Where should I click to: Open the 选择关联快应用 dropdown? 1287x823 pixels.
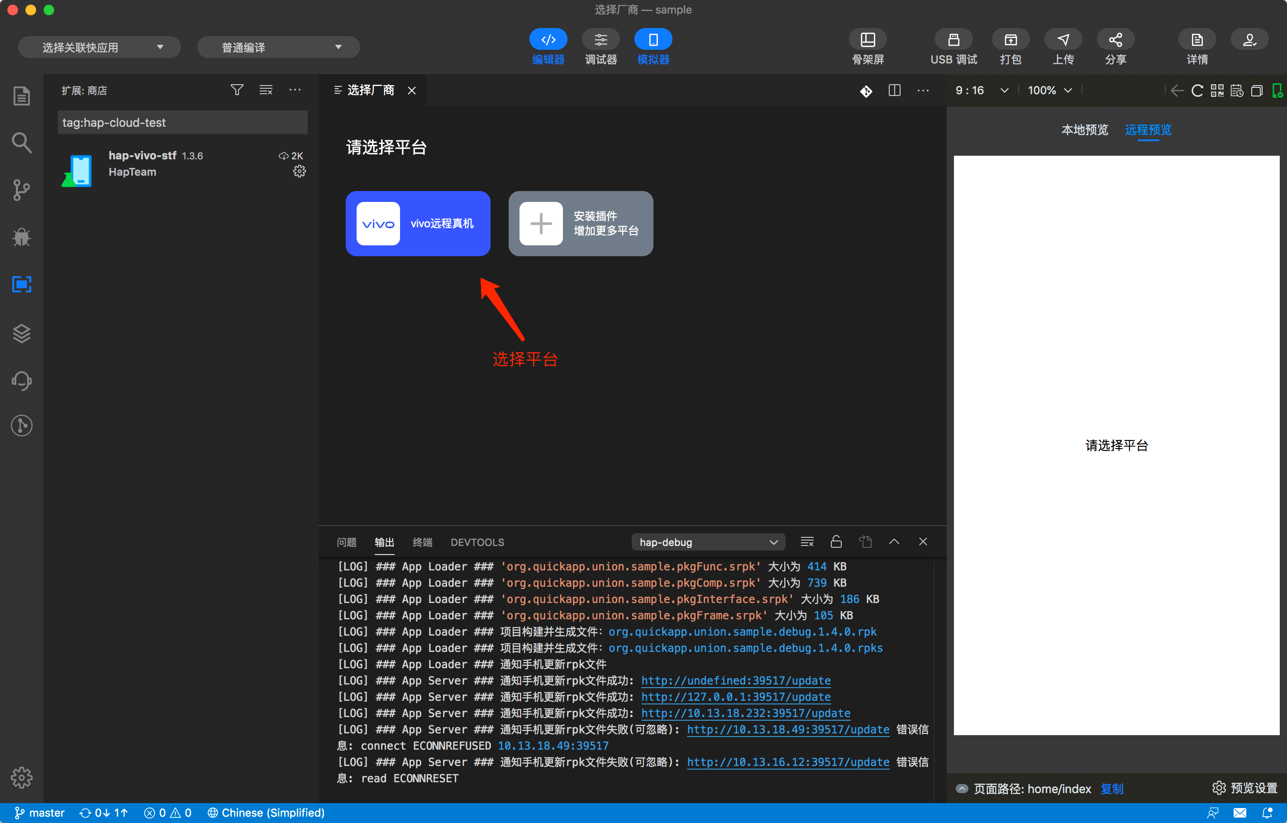[x=100, y=48]
